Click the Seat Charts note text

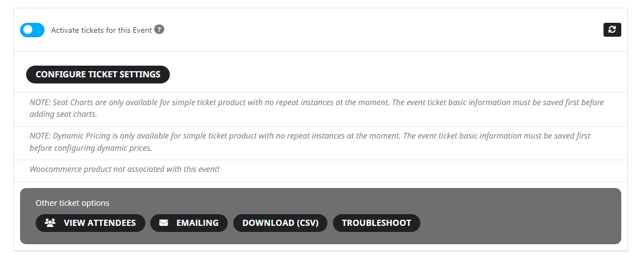(317, 108)
